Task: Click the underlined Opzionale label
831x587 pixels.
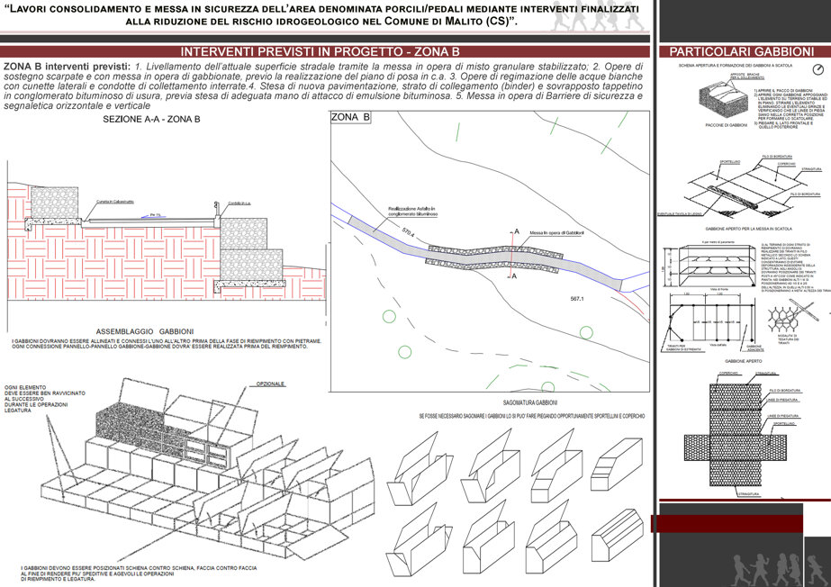Action: [270, 384]
